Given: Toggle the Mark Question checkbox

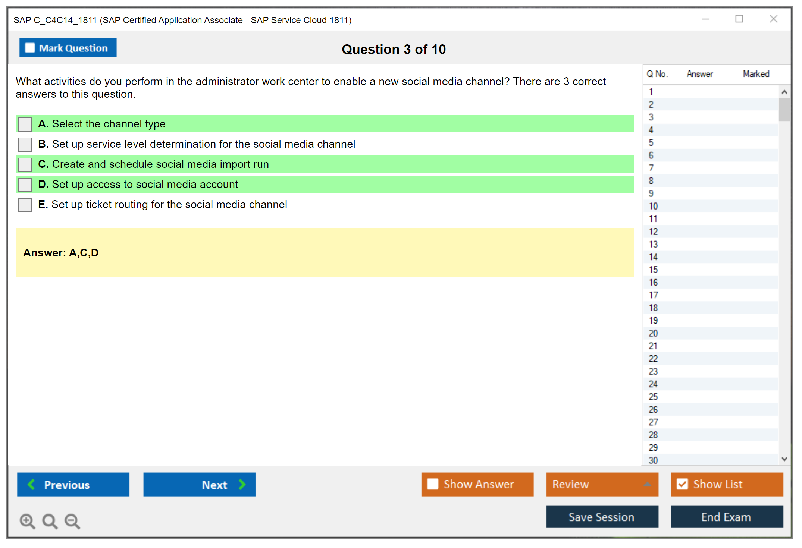Looking at the screenshot, I should [30, 48].
